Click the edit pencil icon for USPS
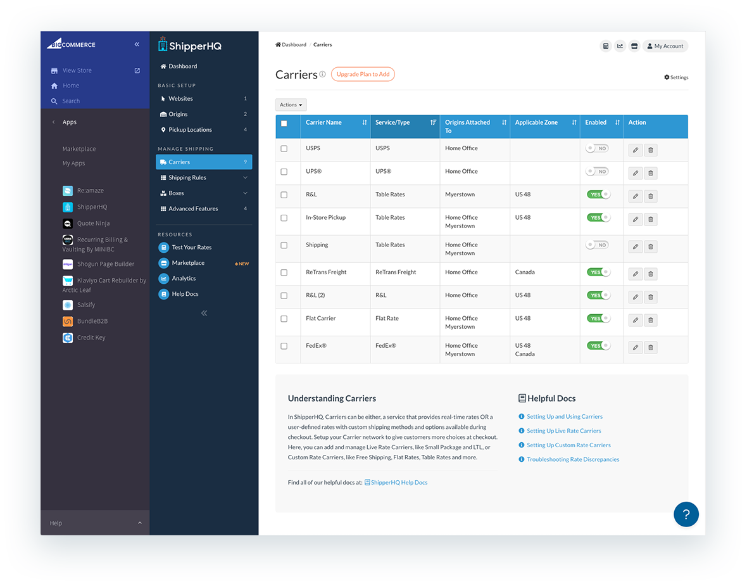This screenshot has height=586, width=747. pos(636,150)
